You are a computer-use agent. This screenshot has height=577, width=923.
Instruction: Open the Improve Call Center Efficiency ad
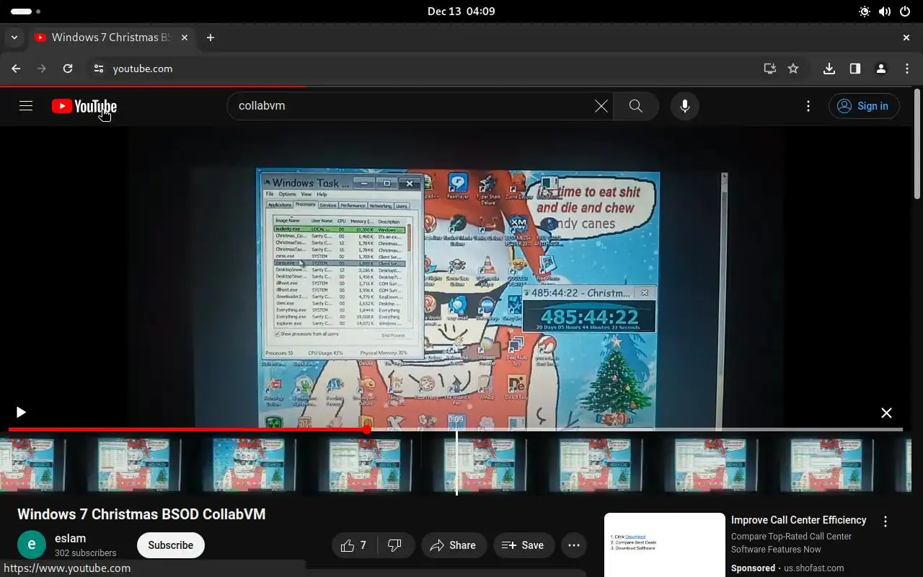[x=799, y=520]
